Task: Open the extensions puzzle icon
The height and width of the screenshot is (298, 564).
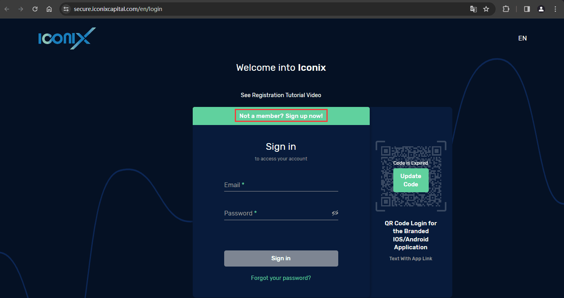Action: tap(506, 9)
